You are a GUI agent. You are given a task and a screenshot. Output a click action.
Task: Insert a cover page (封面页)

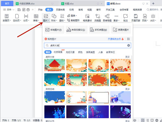click(x=7, y=18)
